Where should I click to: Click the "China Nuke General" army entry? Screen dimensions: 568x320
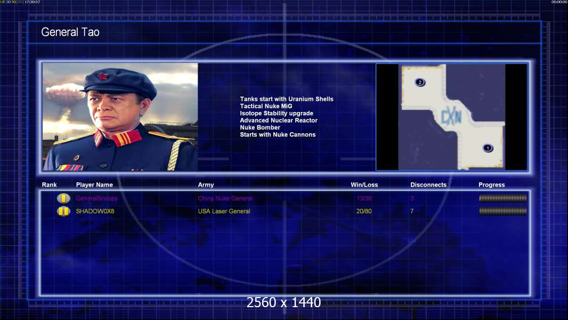(225, 198)
